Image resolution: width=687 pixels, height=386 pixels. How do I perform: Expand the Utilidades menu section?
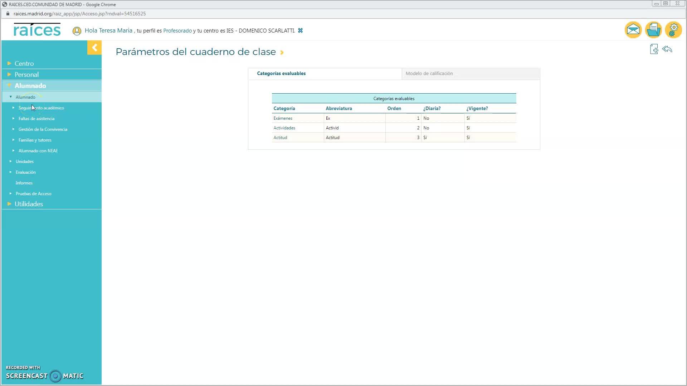(29, 204)
